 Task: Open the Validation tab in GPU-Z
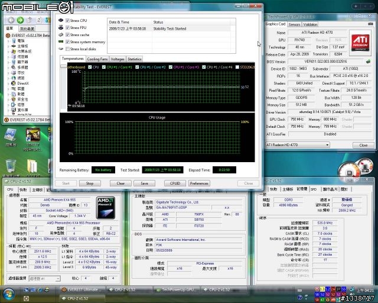coord(310,24)
